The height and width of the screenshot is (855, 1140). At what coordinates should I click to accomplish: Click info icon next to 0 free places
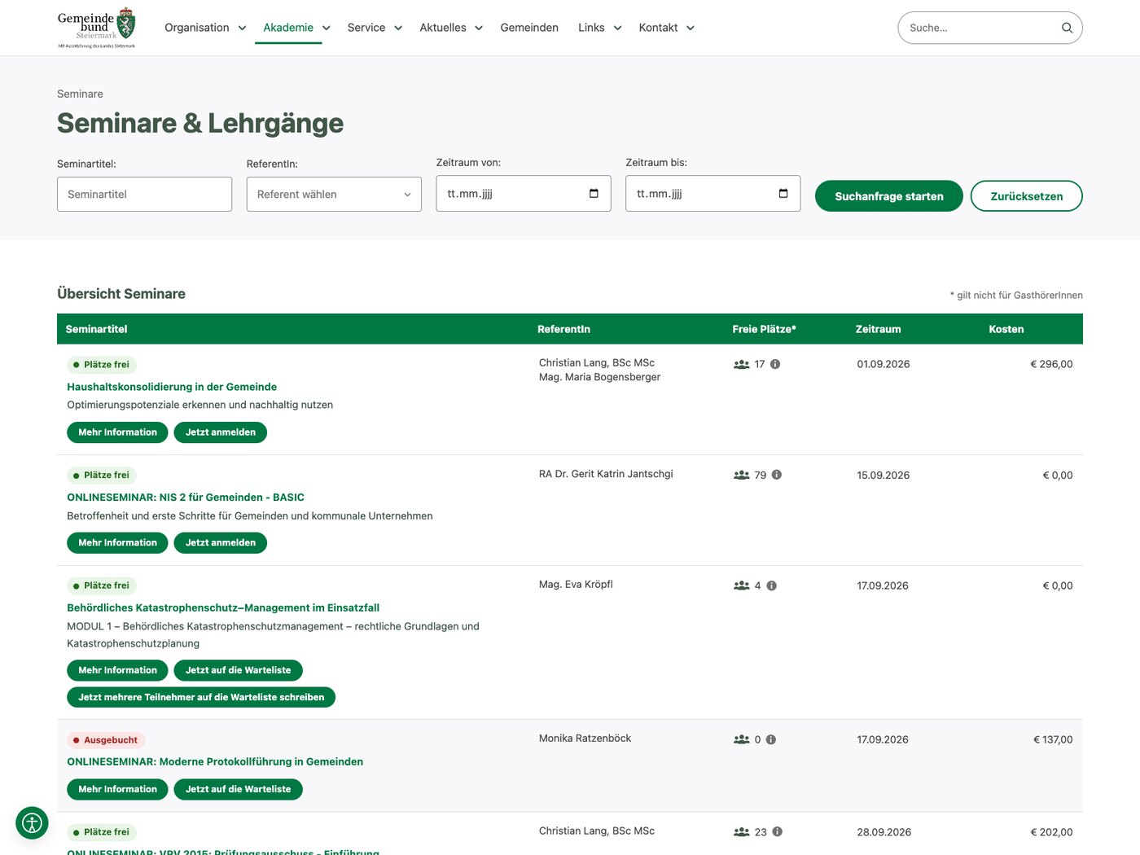(771, 739)
